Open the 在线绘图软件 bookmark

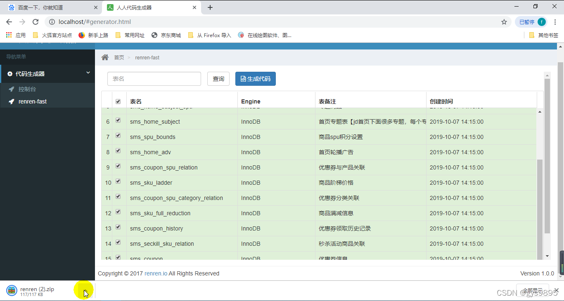[x=265, y=35]
